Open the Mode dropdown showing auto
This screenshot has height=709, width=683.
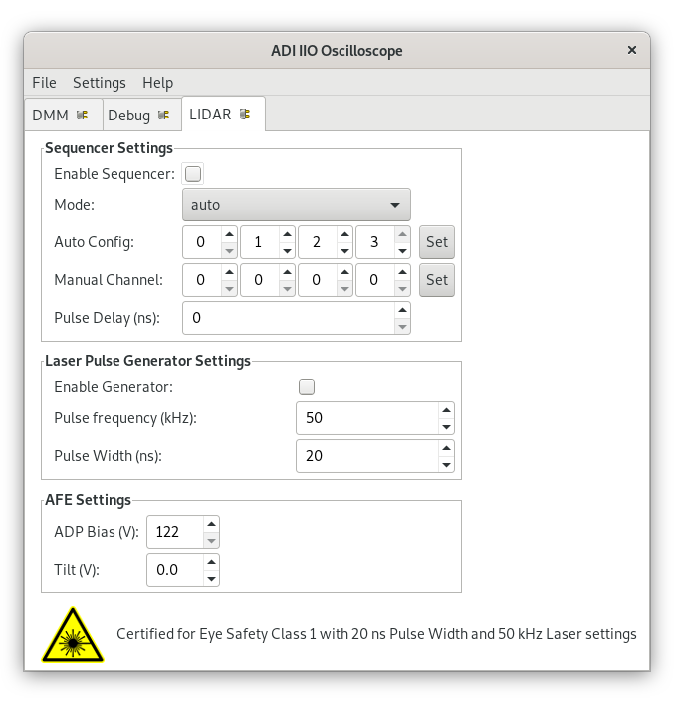click(297, 205)
